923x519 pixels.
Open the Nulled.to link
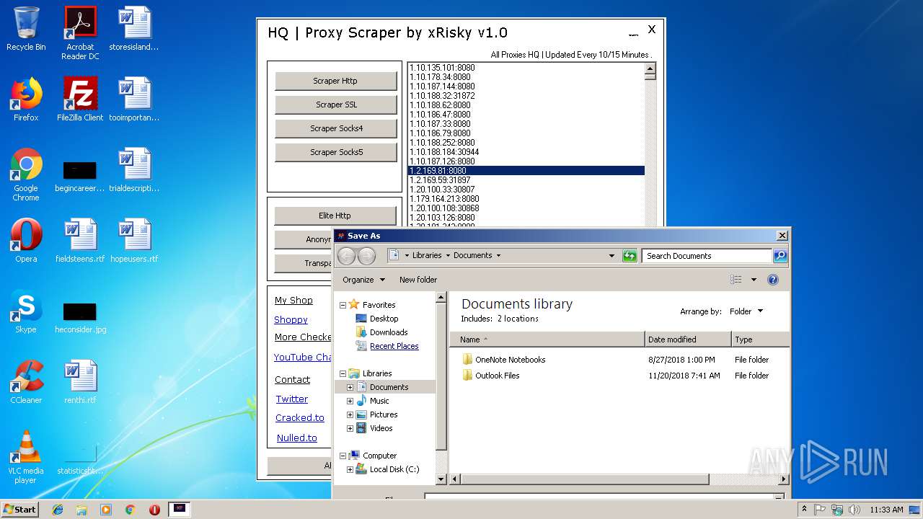297,438
